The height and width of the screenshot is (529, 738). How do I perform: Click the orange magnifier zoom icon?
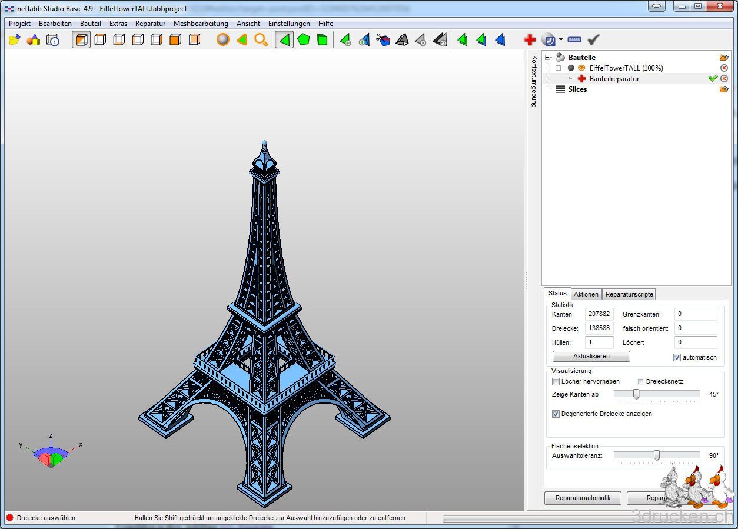coord(261,40)
